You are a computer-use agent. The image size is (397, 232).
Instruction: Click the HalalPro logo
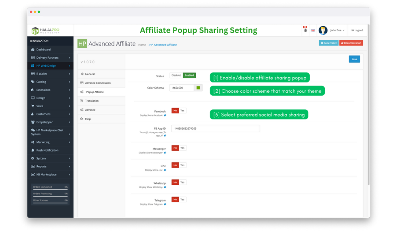(46, 31)
